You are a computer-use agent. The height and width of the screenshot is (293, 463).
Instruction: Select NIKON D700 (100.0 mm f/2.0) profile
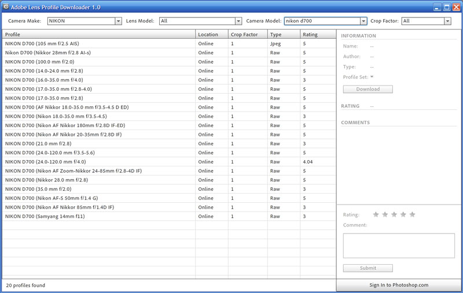tap(169, 62)
